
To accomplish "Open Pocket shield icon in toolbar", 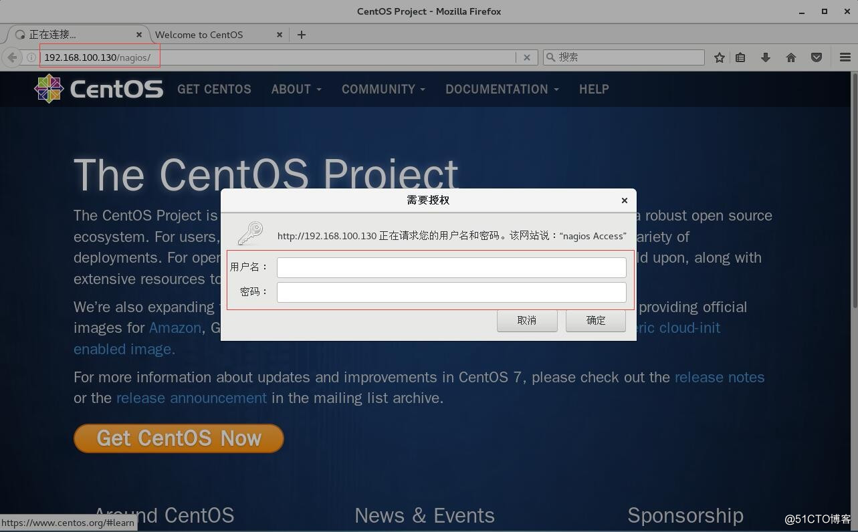I will pos(817,57).
